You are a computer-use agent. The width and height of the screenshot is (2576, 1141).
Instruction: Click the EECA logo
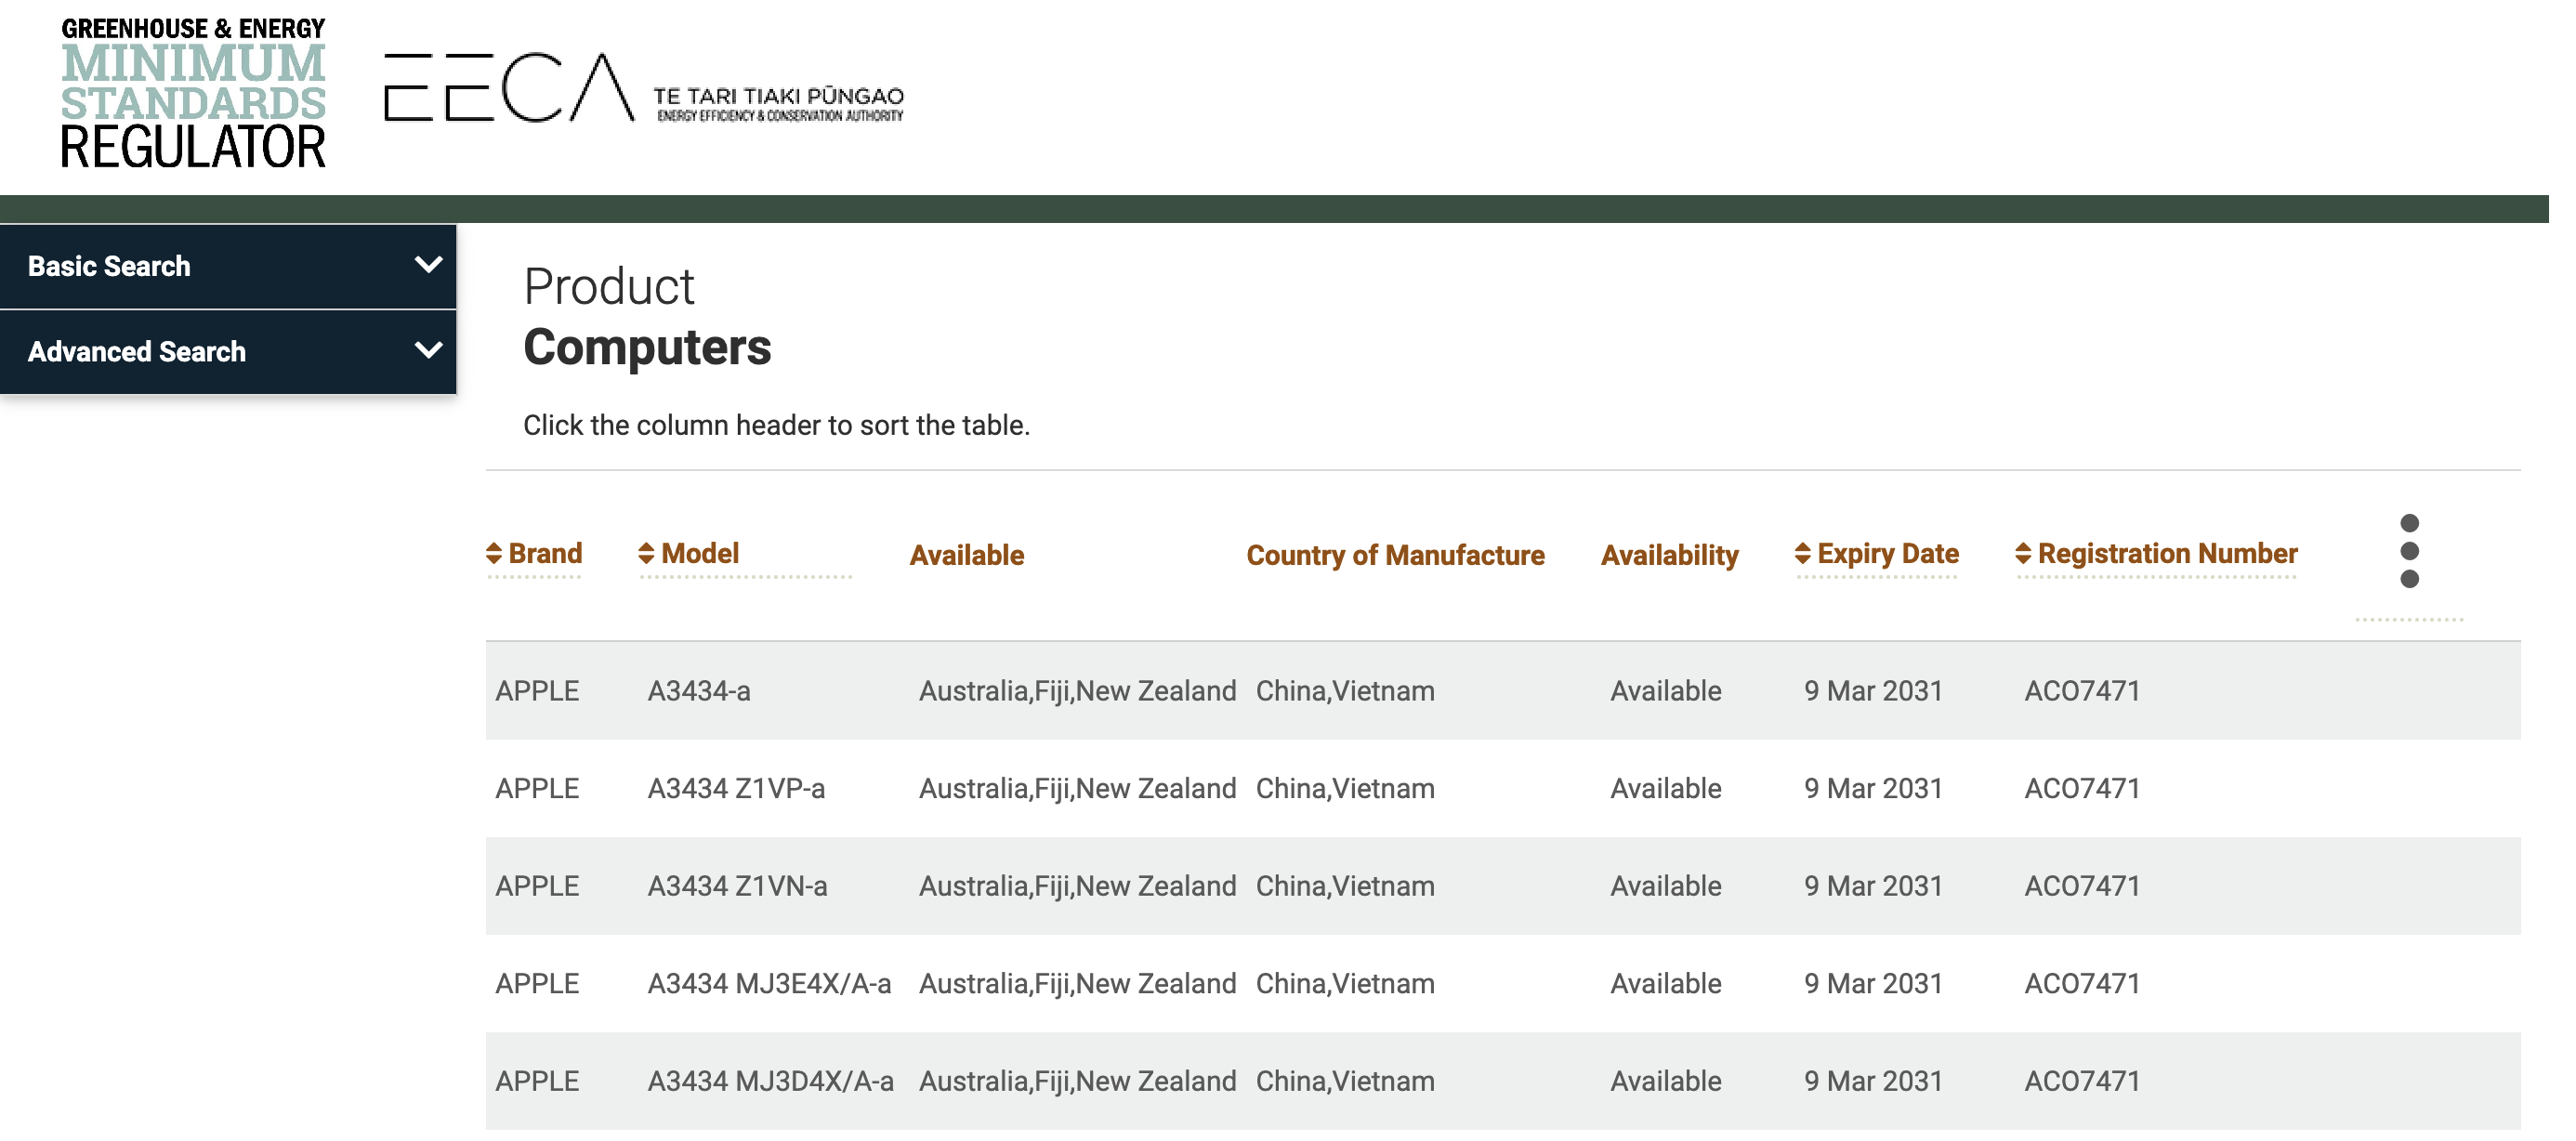point(510,88)
